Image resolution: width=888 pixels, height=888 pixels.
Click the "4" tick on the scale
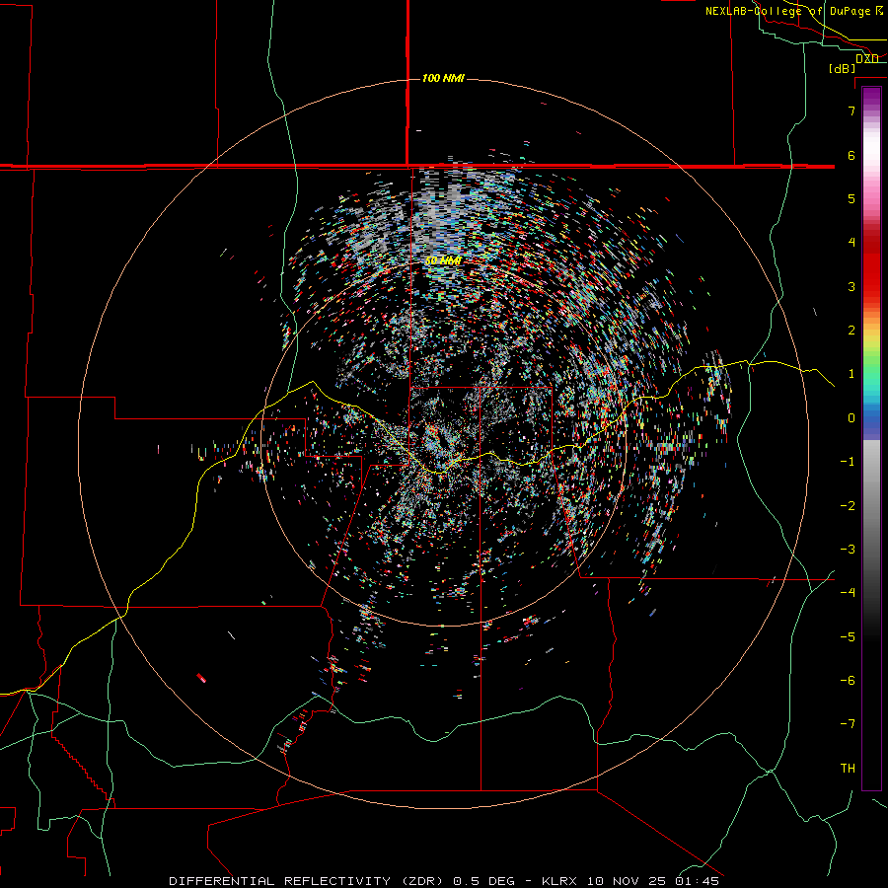[851, 242]
